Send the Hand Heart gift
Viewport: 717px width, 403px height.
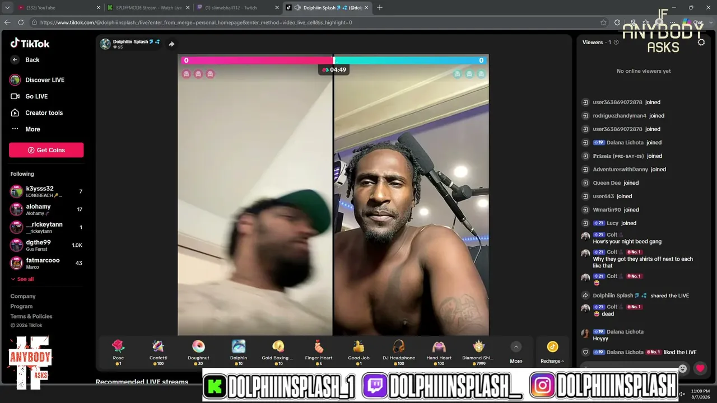pos(439,352)
